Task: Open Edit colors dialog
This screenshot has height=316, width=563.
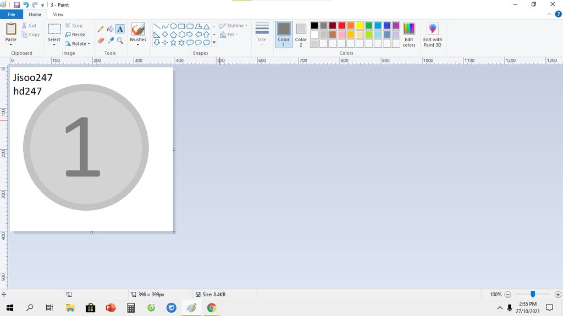Action: 409,35
